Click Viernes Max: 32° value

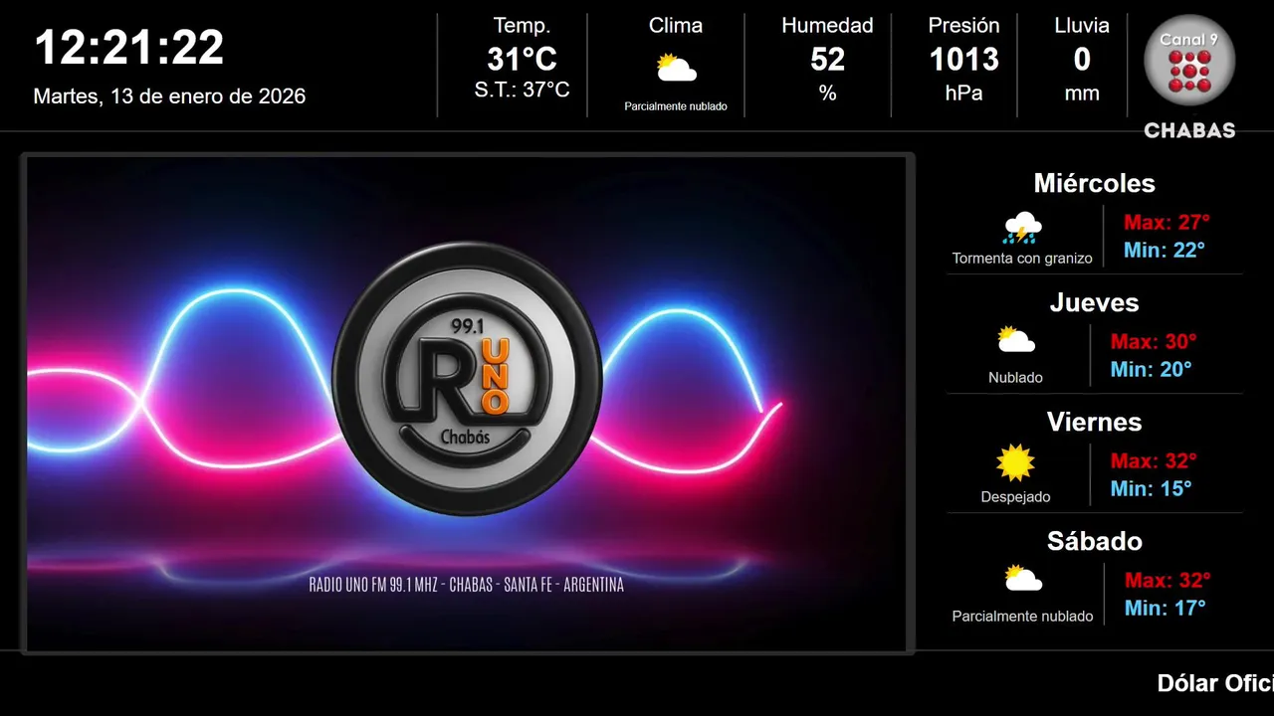point(1154,460)
